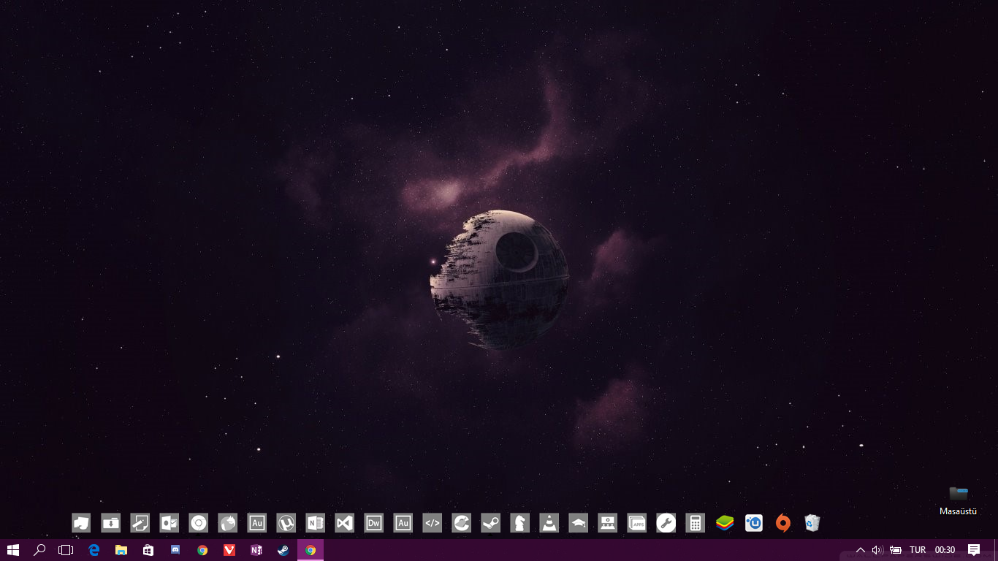This screenshot has width=998, height=561.
Task: Open purple OneNote taskbar icon
Action: 256,550
